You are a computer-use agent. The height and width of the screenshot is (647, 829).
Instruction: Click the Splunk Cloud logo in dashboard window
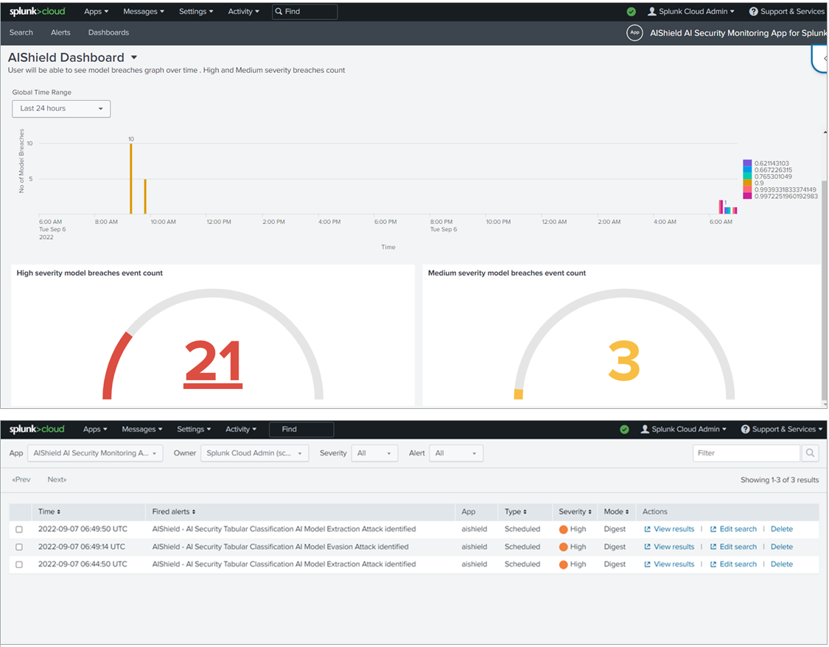pos(37,11)
